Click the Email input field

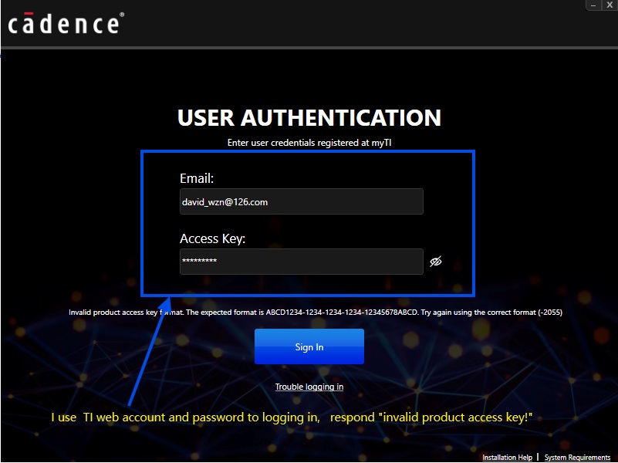301,201
